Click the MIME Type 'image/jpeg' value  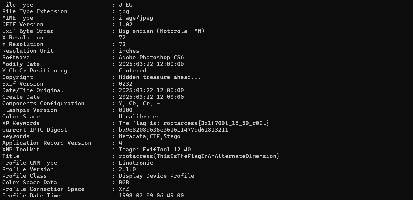click(136, 18)
